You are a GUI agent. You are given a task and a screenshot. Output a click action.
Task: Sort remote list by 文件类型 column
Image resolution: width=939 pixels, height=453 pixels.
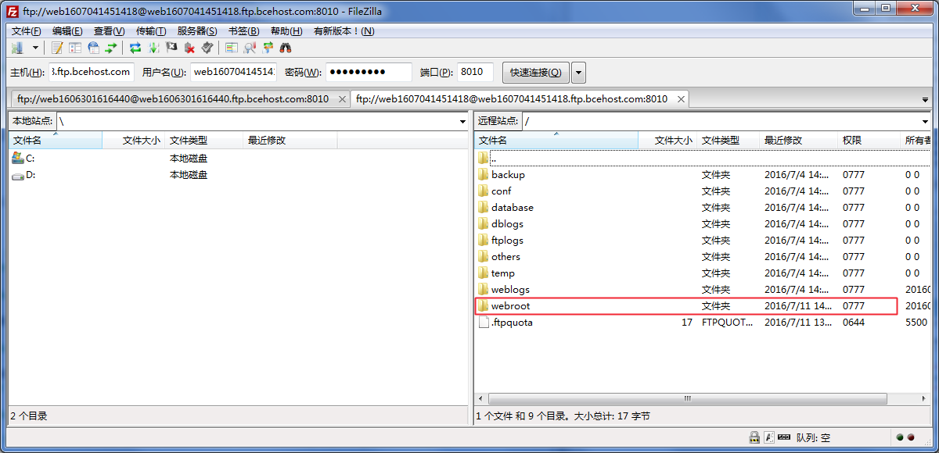(729, 141)
